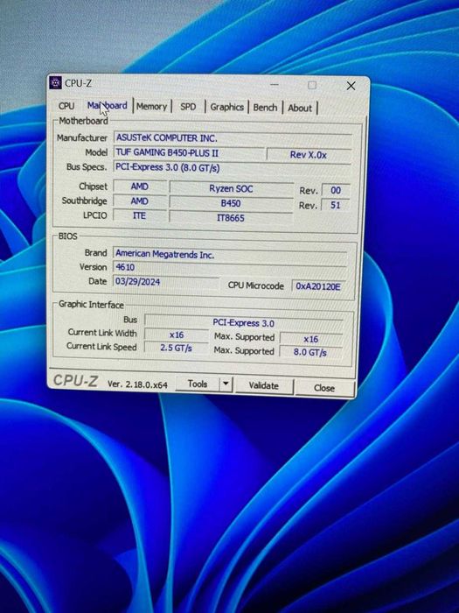The width and height of the screenshot is (459, 613).
Task: Click the AMD southbridge vendor value
Action: (140, 201)
